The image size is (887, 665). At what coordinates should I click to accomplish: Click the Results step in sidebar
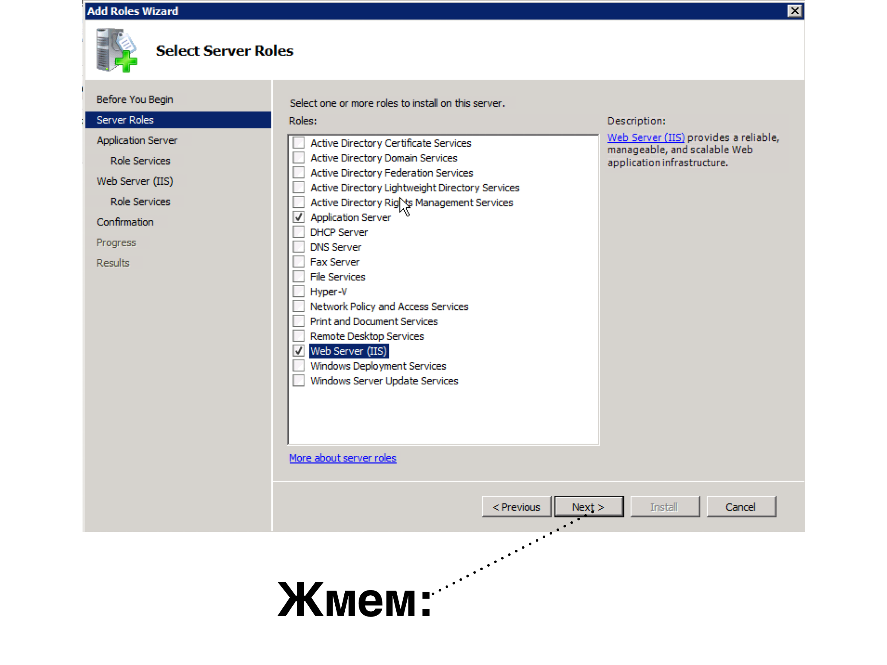click(x=113, y=263)
